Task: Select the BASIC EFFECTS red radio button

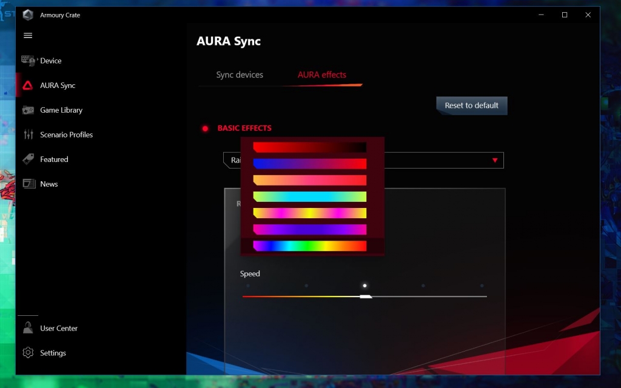Action: 205,129
